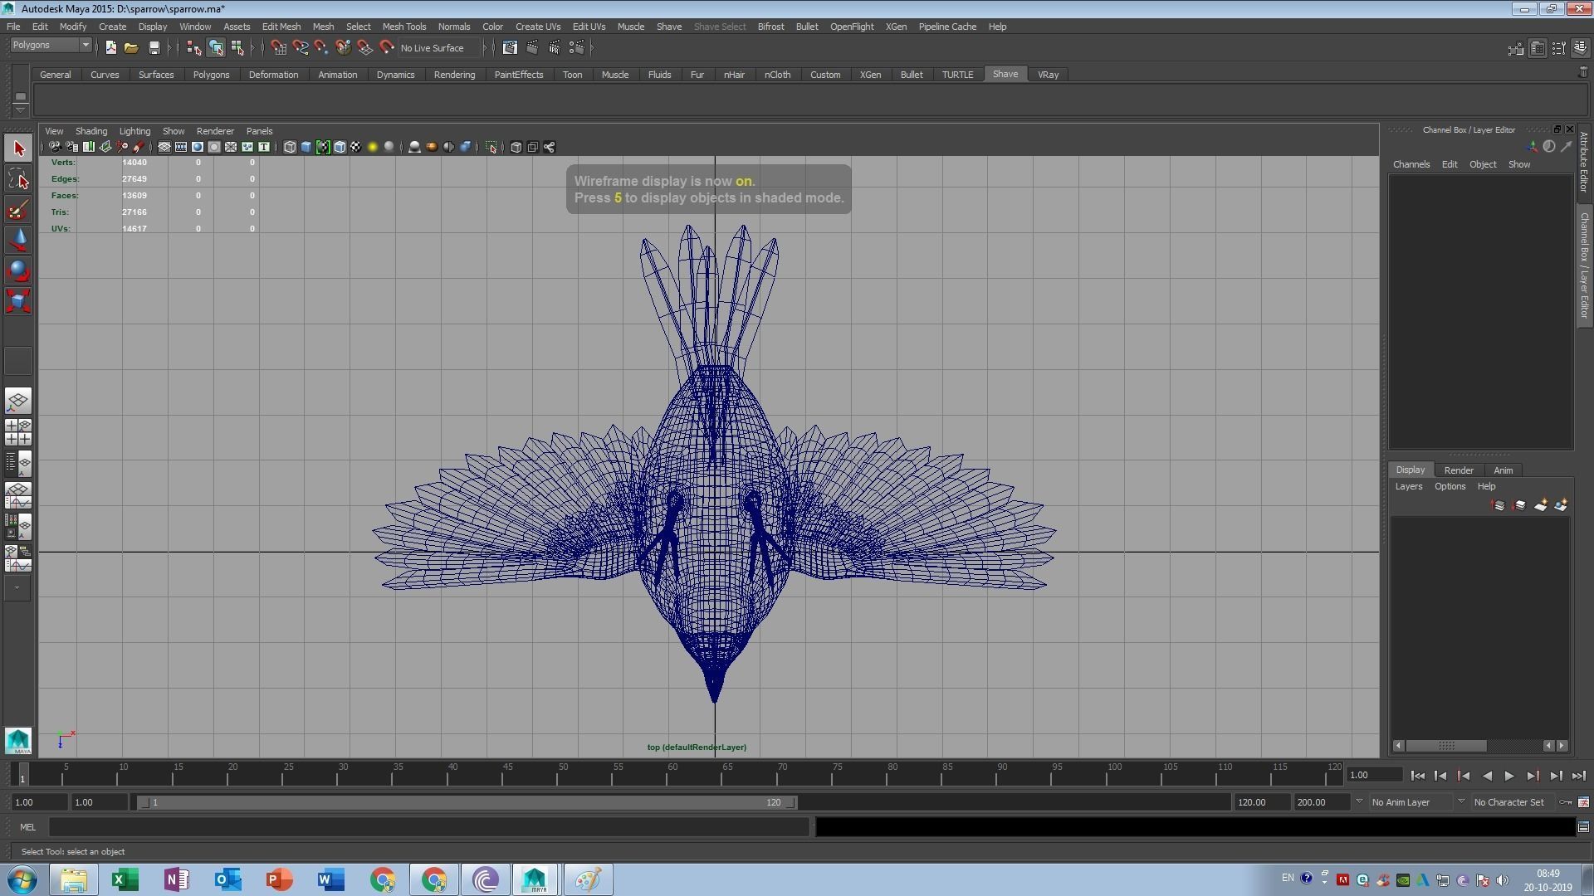Screen dimensions: 1594x896
Task: Click the range slider bar
Action: [467, 802]
